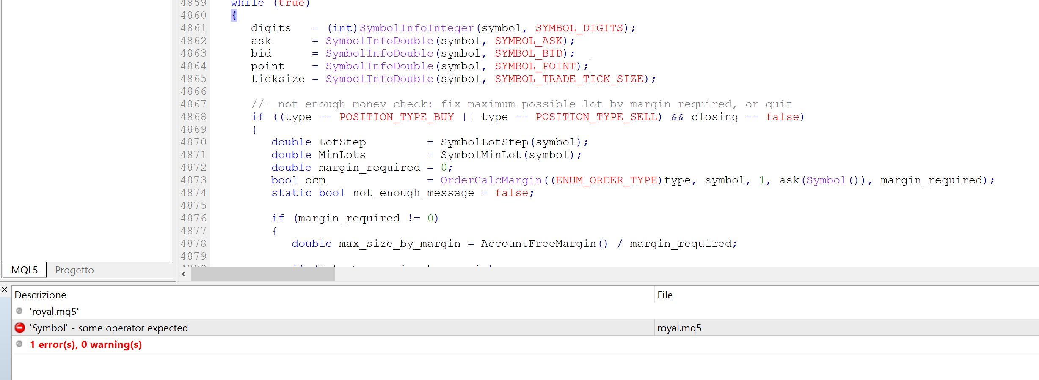The width and height of the screenshot is (1039, 380).
Task: Click the red error icon beside 'Symbol' message
Action: point(20,328)
